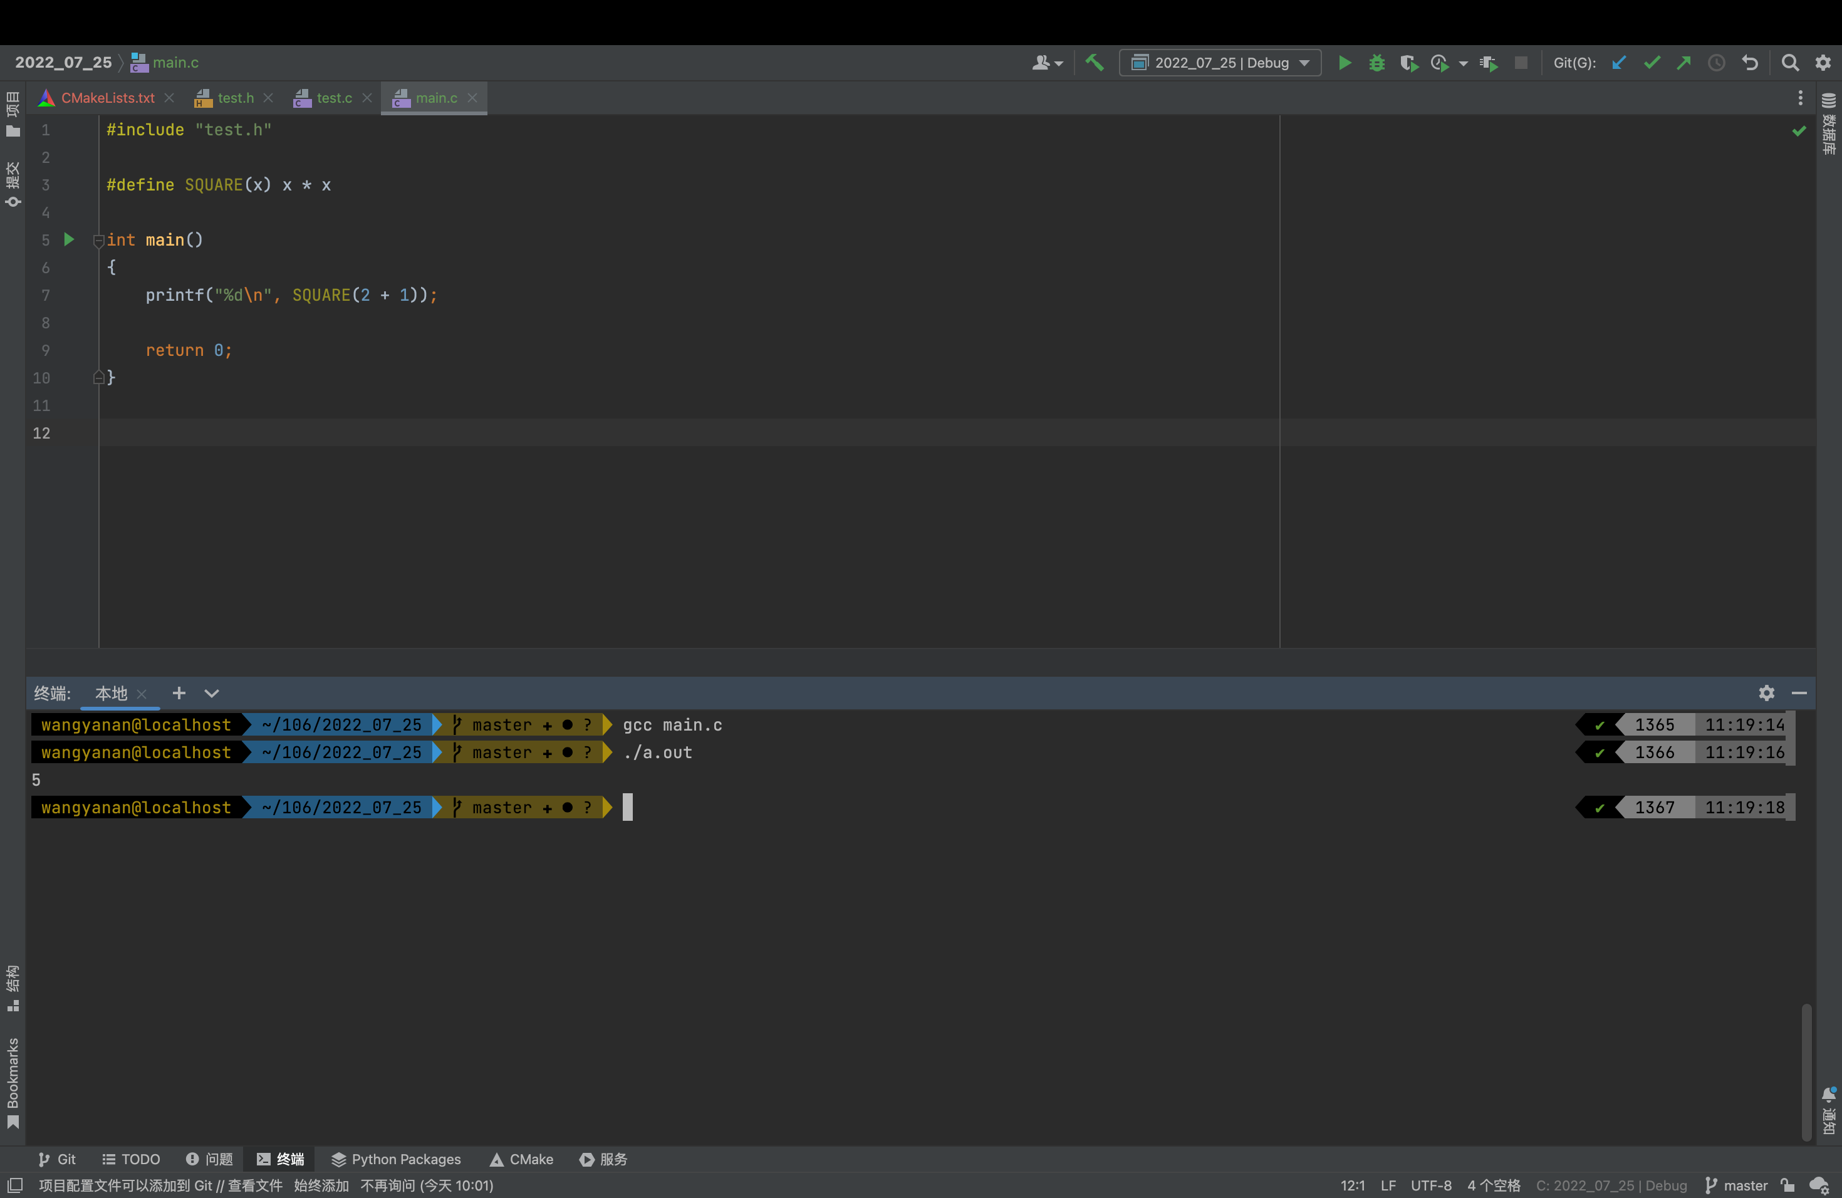Click the master branch in status bar
The image size is (1842, 1198).
pyautogui.click(x=1736, y=1185)
